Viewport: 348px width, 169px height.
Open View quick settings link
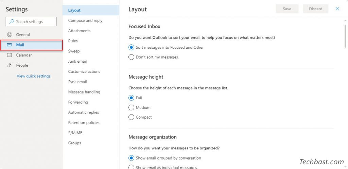point(34,76)
